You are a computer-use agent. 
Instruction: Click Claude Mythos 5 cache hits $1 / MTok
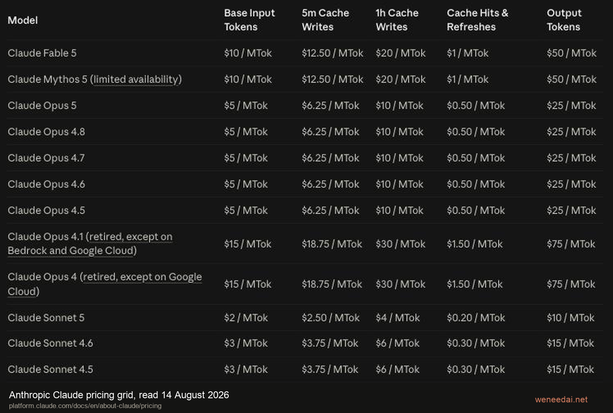468,79
